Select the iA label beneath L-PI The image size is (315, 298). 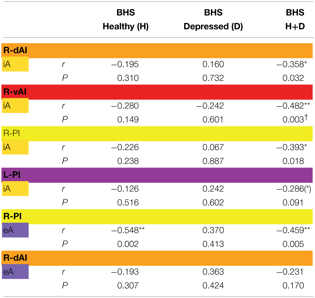[x=15, y=189]
